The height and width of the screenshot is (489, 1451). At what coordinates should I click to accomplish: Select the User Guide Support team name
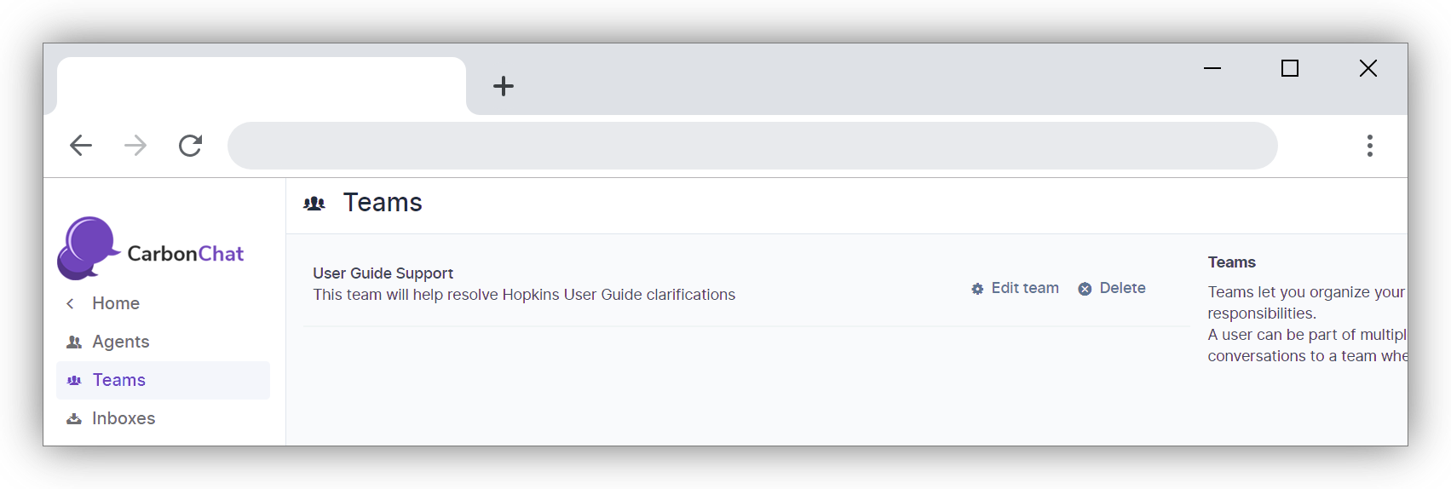coord(383,273)
